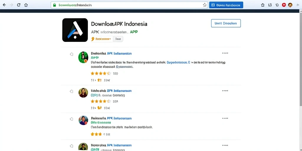This screenshot has height=151, width=302.
Task: Go back with the browser back arrow
Action: click(x=4, y=5)
